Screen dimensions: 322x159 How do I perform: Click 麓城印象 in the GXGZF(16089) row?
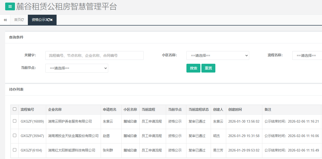click(x=130, y=121)
